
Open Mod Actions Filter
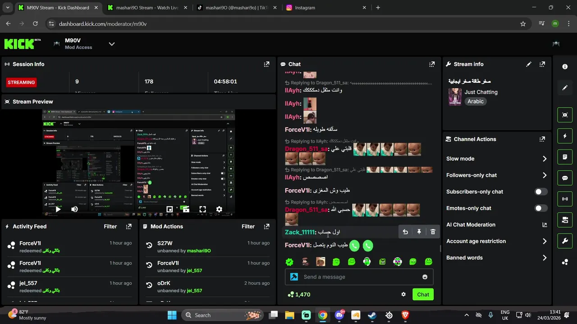(248, 226)
